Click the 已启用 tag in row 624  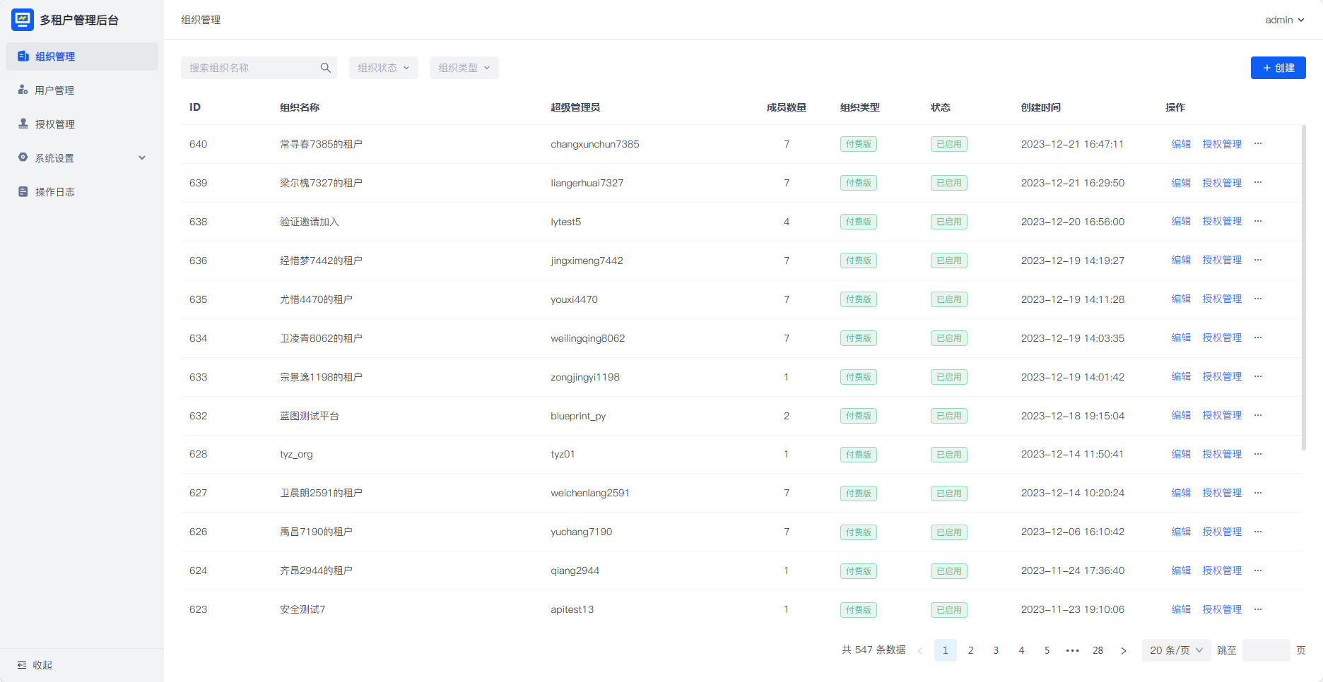949,571
